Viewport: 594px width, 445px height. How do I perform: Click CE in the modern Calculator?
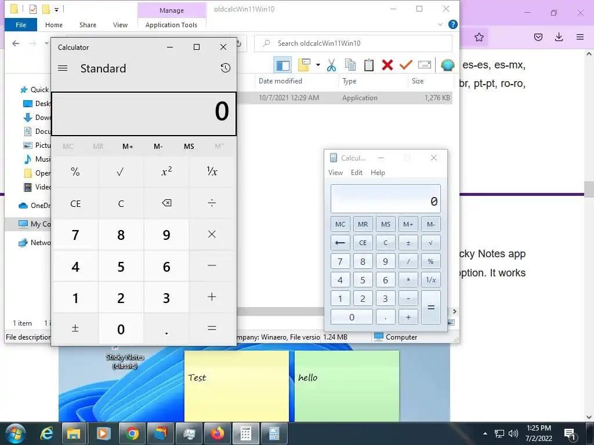tap(75, 203)
